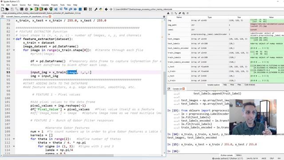Step out debug icon
The height and width of the screenshot is (160, 284).
[x=71, y=9]
